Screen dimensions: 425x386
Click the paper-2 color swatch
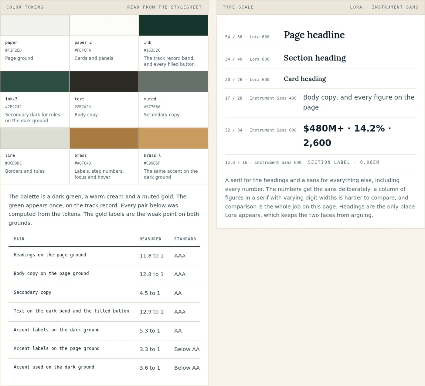tap(104, 25)
